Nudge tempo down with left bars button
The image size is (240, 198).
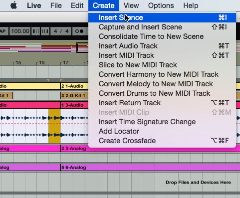point(35,31)
